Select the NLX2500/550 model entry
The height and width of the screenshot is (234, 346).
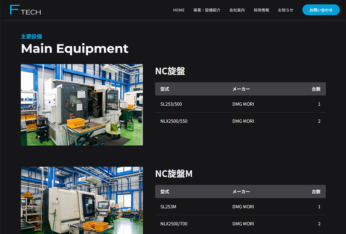174,121
